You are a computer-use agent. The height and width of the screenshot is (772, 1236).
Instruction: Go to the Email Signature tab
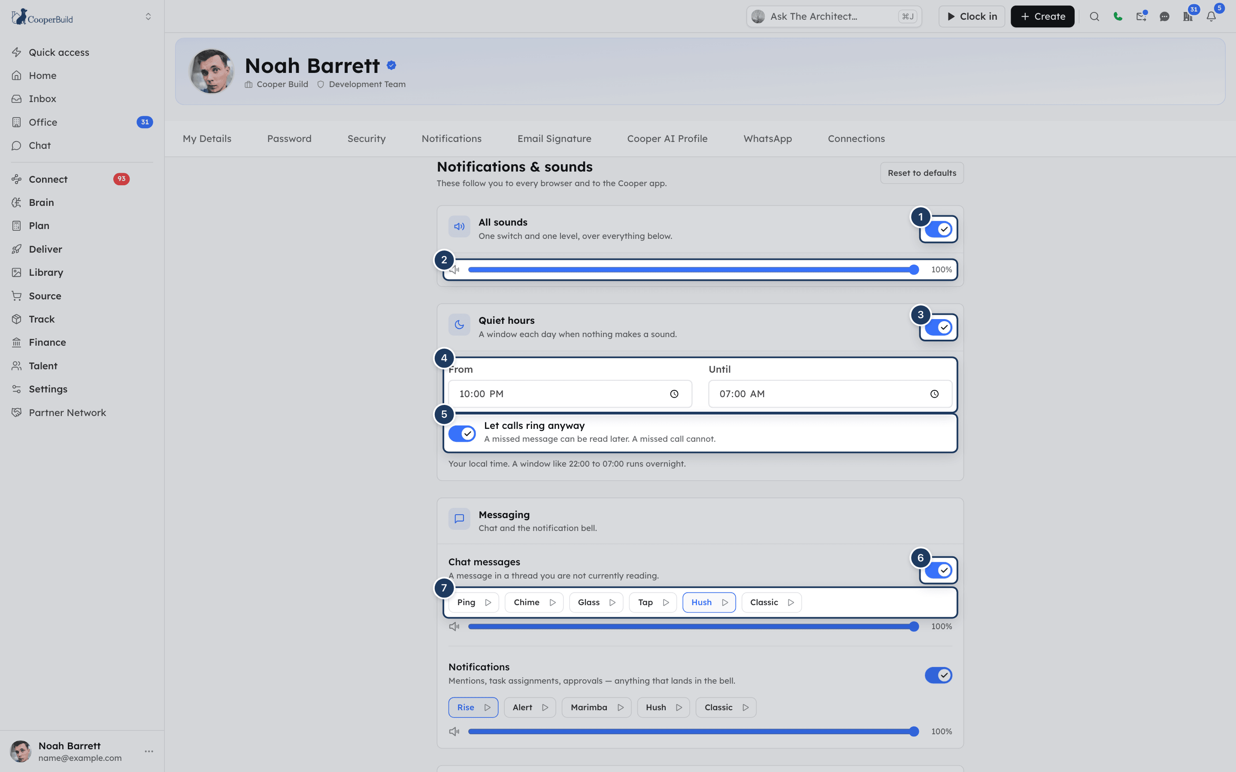554,139
